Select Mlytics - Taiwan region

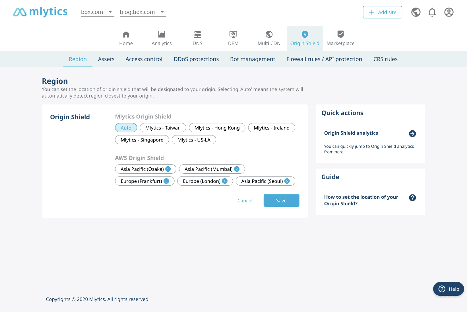[163, 128]
